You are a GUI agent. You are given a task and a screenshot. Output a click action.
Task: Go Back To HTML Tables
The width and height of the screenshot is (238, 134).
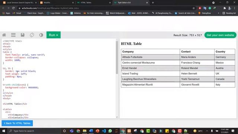point(17,123)
